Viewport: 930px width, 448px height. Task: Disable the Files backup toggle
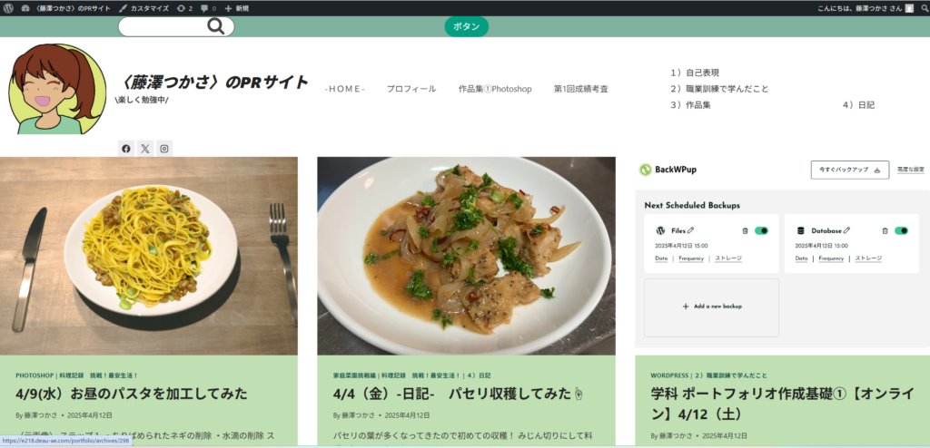761,230
